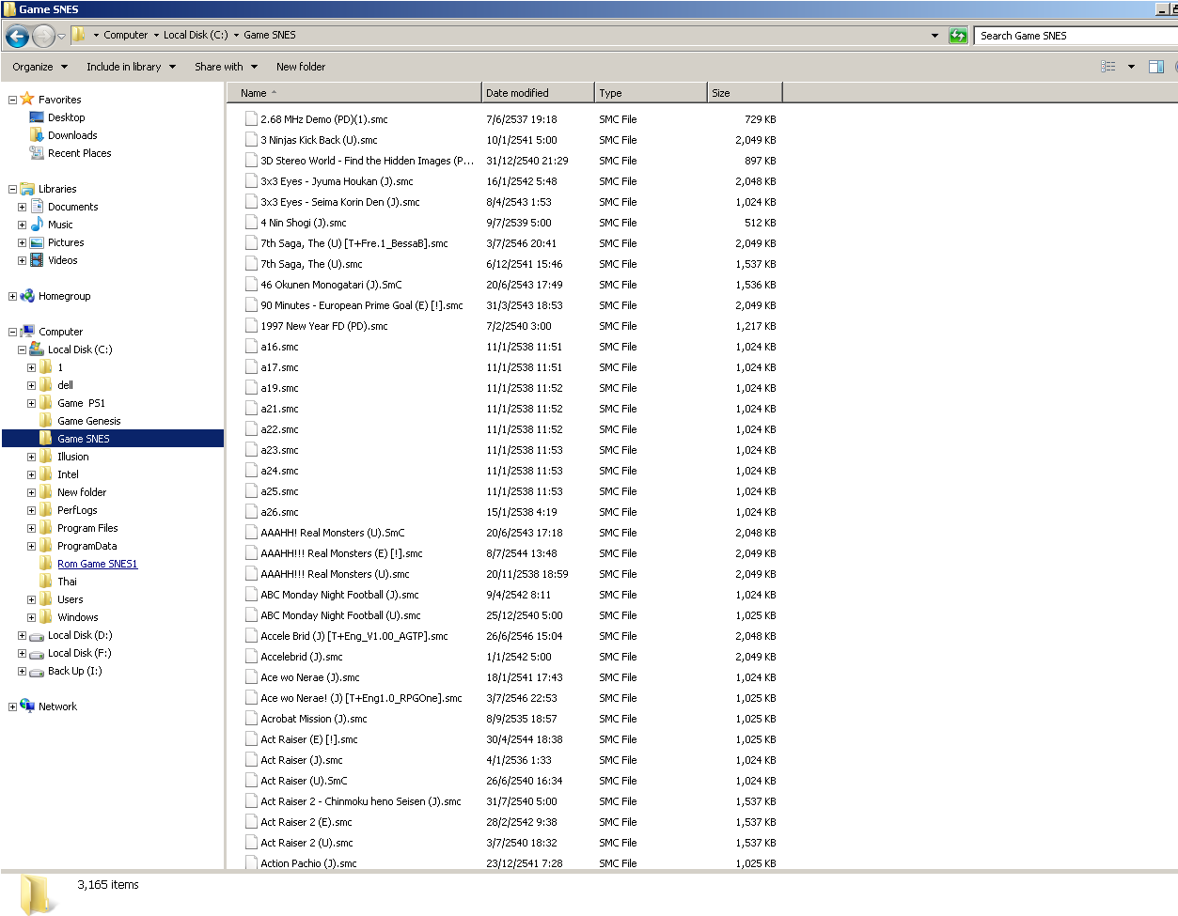This screenshot has height=916, width=1178.
Task: Expand the Network node
Action: tap(12, 706)
